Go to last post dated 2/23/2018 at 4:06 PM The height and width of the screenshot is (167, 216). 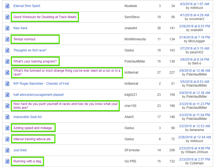pyautogui.click(x=195, y=148)
